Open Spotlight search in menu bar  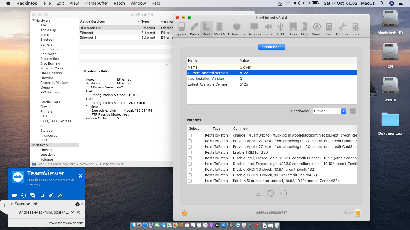(382, 3)
